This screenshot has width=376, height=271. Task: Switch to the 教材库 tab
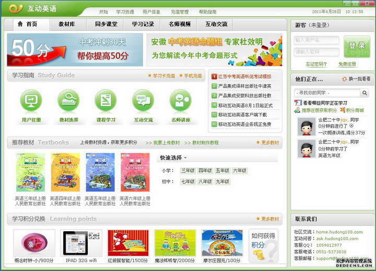click(x=67, y=24)
